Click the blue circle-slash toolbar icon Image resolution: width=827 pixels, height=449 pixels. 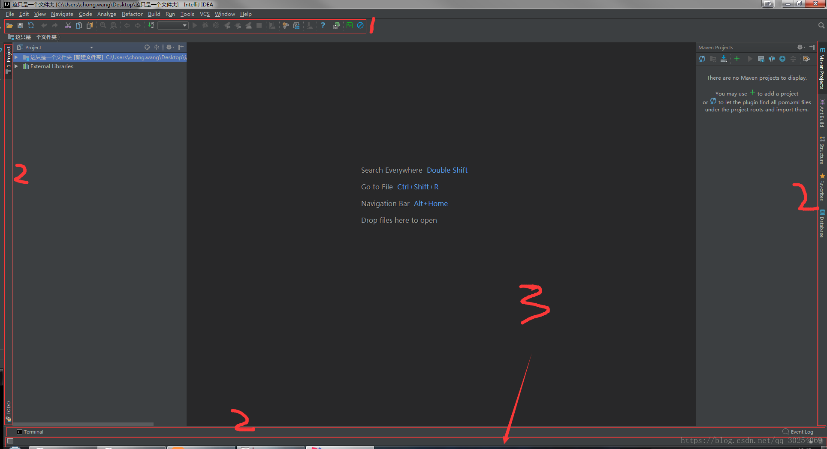coord(360,26)
